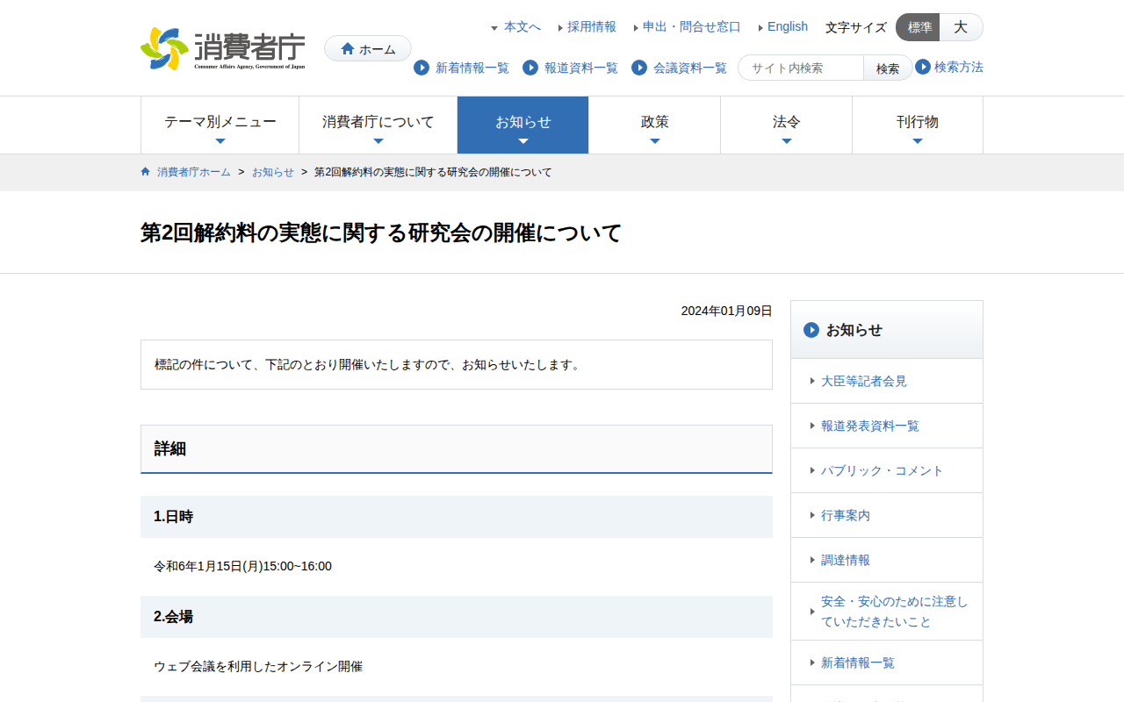The width and height of the screenshot is (1124, 702).
Task: Open 行事案内 sidebar link
Action: 846,515
